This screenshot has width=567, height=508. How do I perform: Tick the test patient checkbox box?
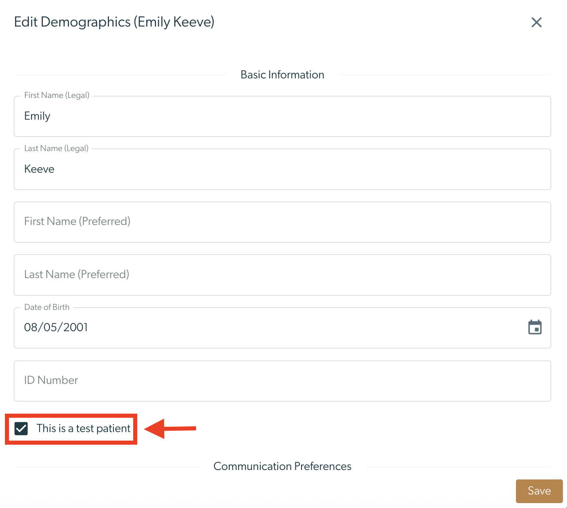(x=21, y=428)
